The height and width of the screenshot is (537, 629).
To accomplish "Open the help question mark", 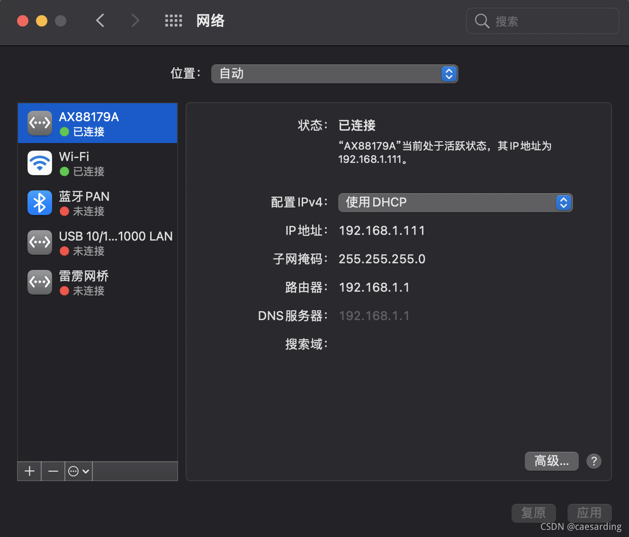I will pos(593,461).
